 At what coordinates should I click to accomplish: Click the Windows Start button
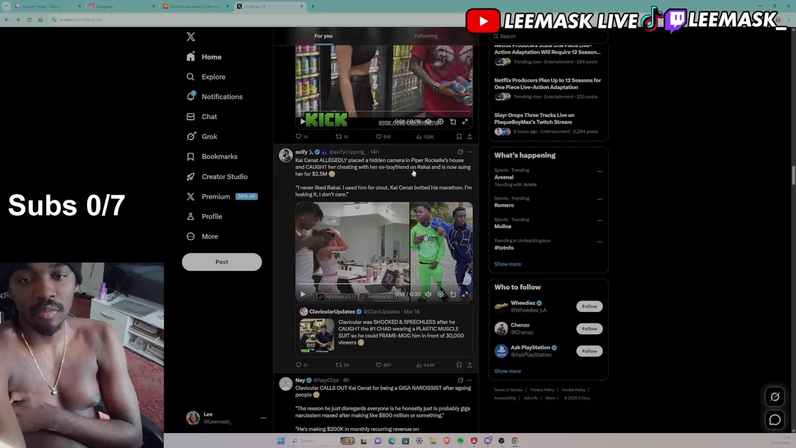coord(281,441)
